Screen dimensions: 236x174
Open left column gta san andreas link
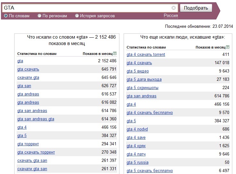pos(32,111)
